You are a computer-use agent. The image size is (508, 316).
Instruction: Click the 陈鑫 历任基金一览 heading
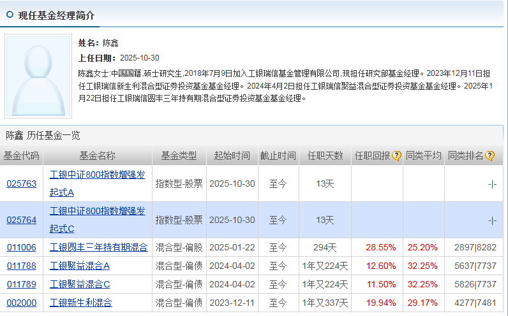(43, 135)
